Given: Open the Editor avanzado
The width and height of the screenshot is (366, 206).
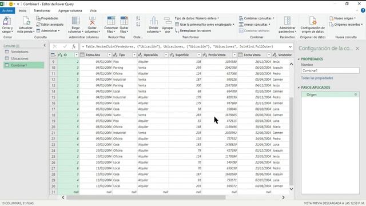Looking at the screenshot, I should tap(50, 24).
